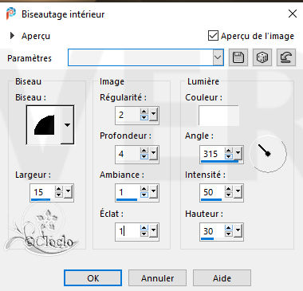Viewport: 303px width, 291px height.
Task: Click the OK button
Action: coord(93,278)
